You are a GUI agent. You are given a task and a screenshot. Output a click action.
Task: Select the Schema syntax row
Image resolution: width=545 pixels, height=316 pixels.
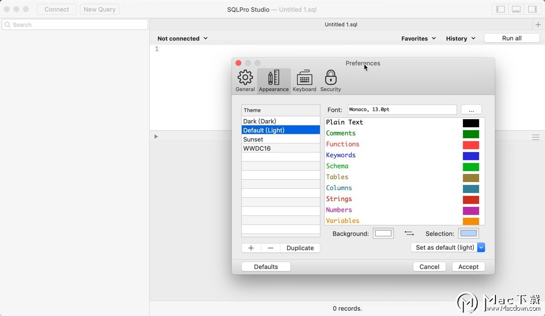click(x=404, y=166)
